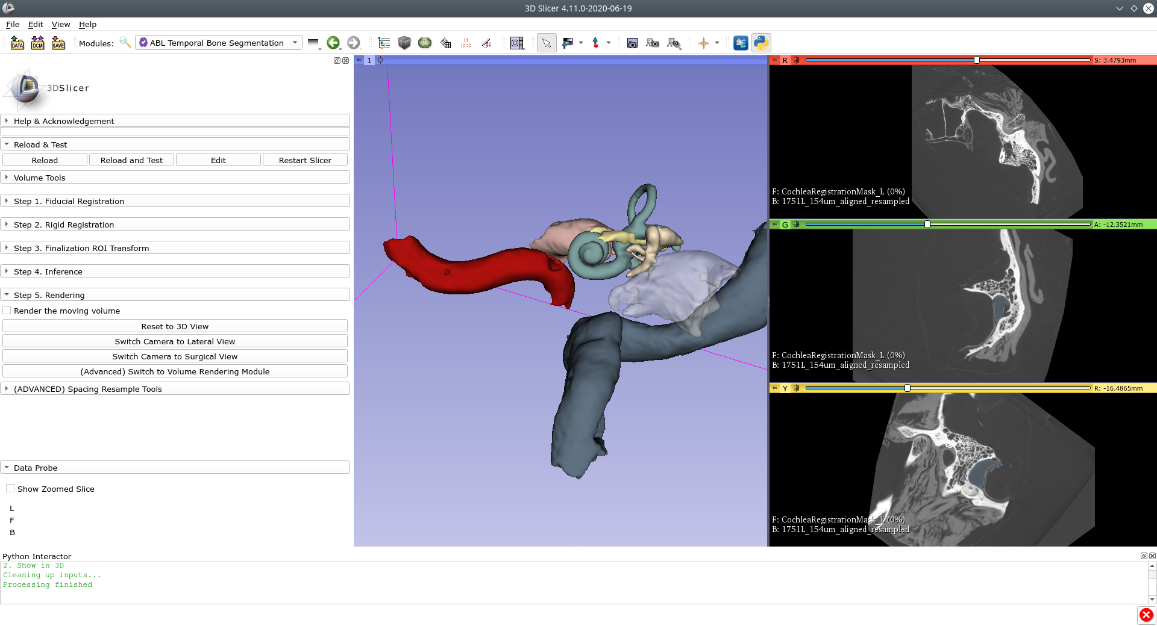Viewport: 1157px width, 626px height.
Task: Collapse Step 5. Rendering section
Action: pos(175,295)
